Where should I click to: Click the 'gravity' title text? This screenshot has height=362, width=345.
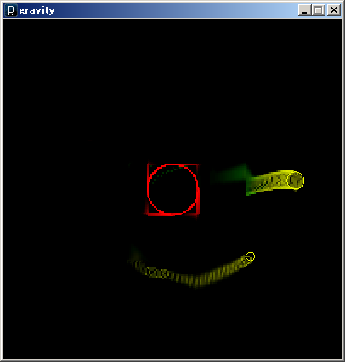point(37,11)
